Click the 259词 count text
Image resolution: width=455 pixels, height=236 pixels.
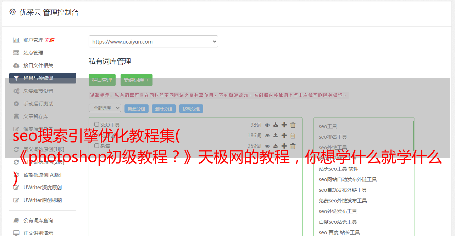click(254, 146)
